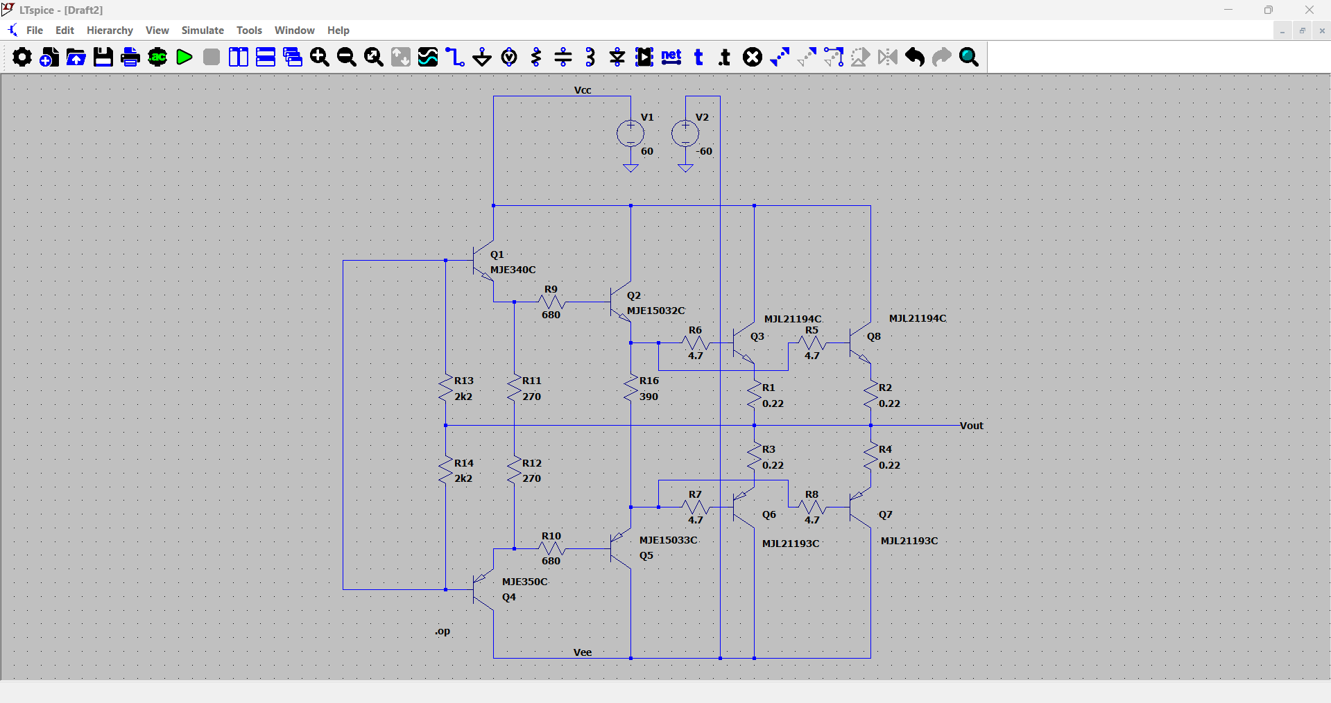The image size is (1331, 703).
Task: Undo the last action
Action: (x=915, y=57)
